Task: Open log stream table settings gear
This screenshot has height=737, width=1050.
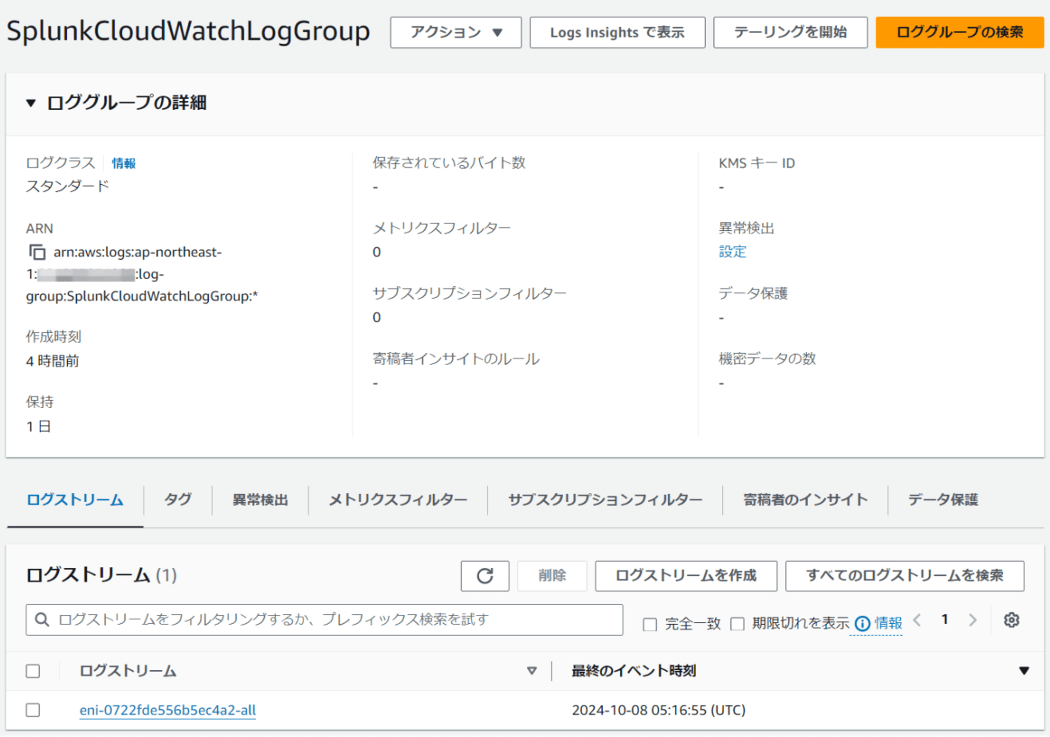Action: [x=1011, y=620]
